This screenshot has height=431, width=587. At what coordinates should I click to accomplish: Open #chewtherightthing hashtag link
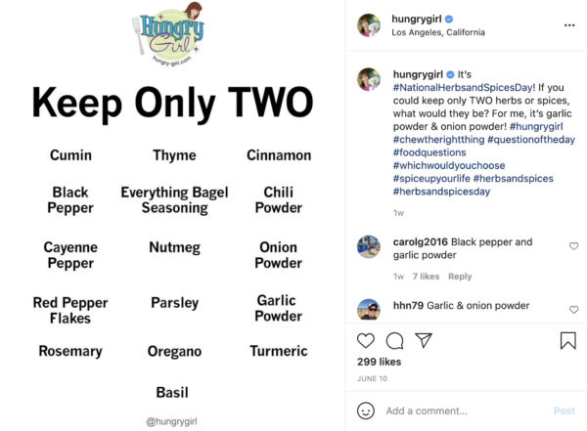[438, 140]
